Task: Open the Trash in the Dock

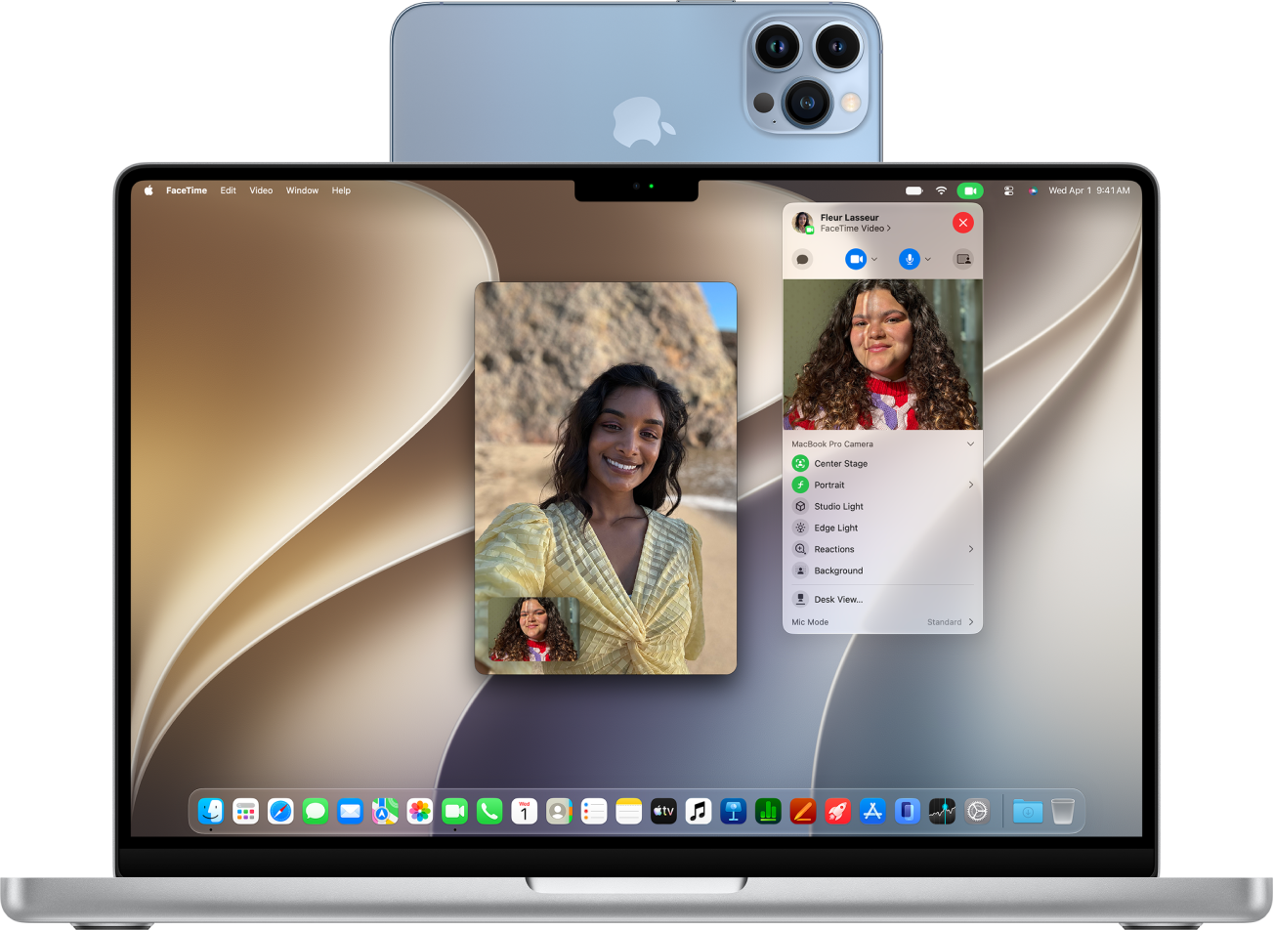Action: coord(1063,811)
